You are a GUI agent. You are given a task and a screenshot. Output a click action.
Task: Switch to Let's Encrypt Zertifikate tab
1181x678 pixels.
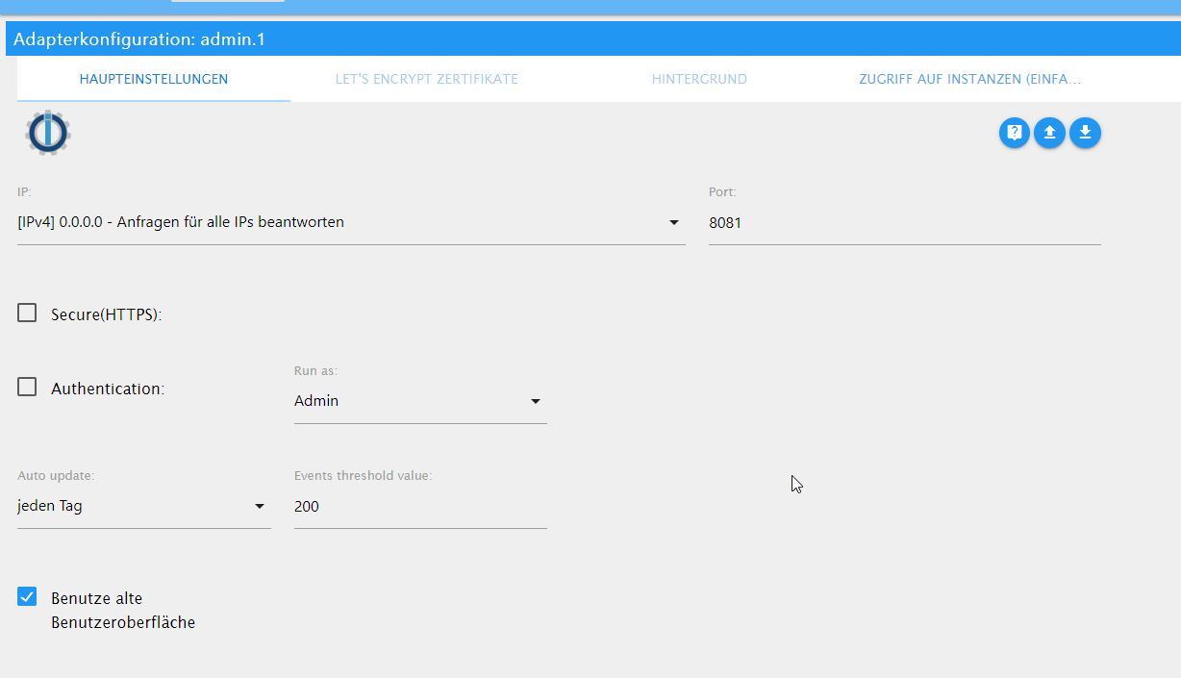[426, 79]
